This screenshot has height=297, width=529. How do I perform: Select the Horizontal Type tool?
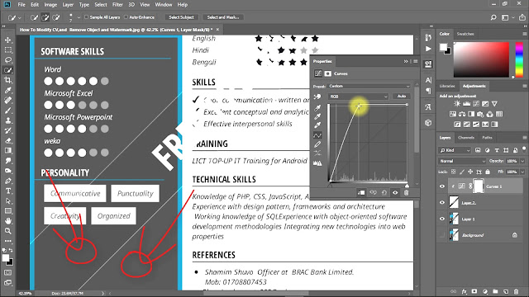(x=8, y=191)
